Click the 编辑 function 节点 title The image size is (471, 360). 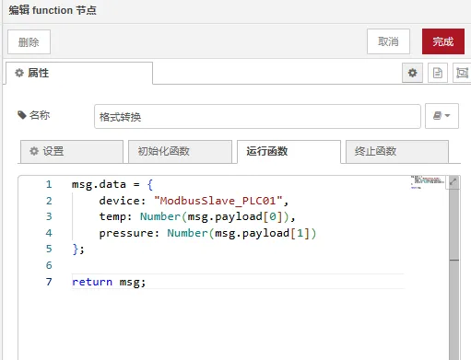(x=53, y=10)
